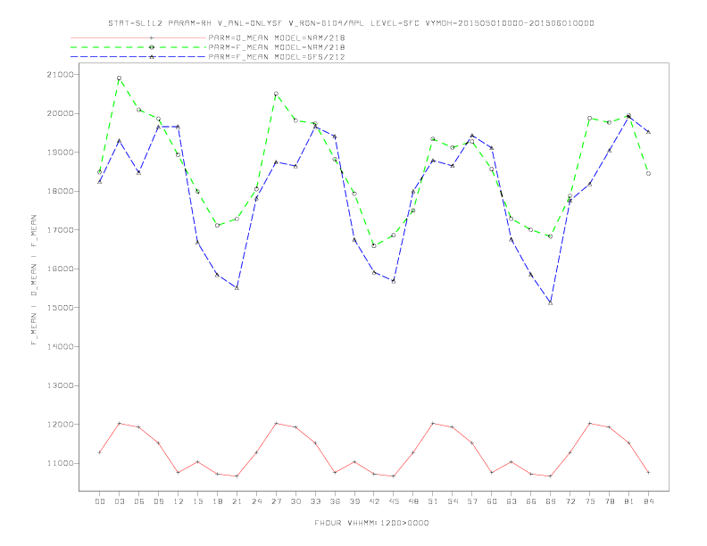Click the green dashed line sample in legend
707x546 pixels.
[138, 47]
